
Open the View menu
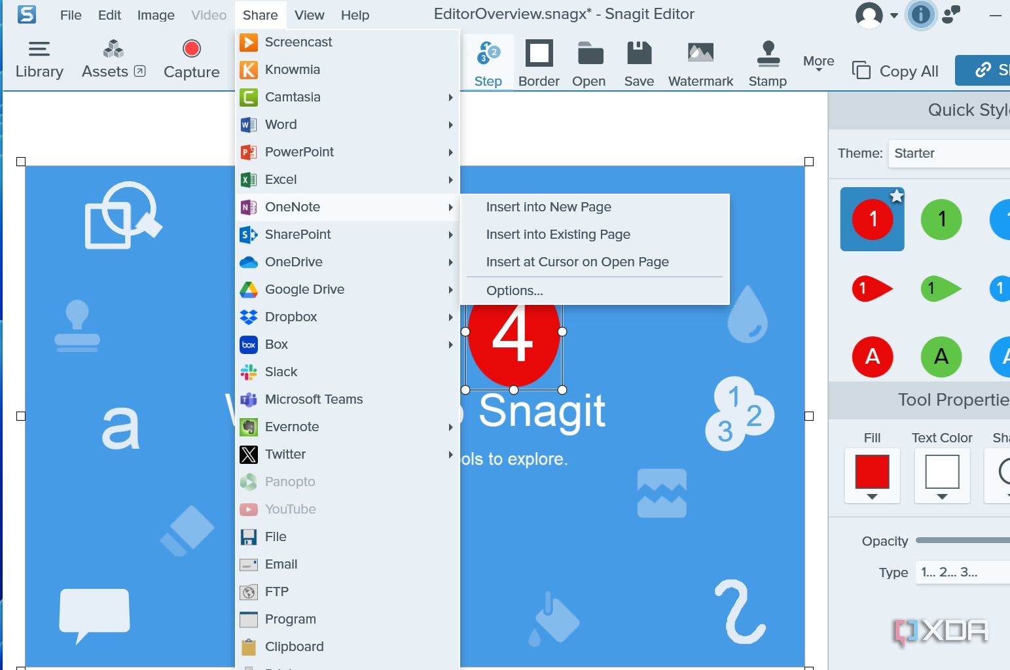(x=308, y=14)
